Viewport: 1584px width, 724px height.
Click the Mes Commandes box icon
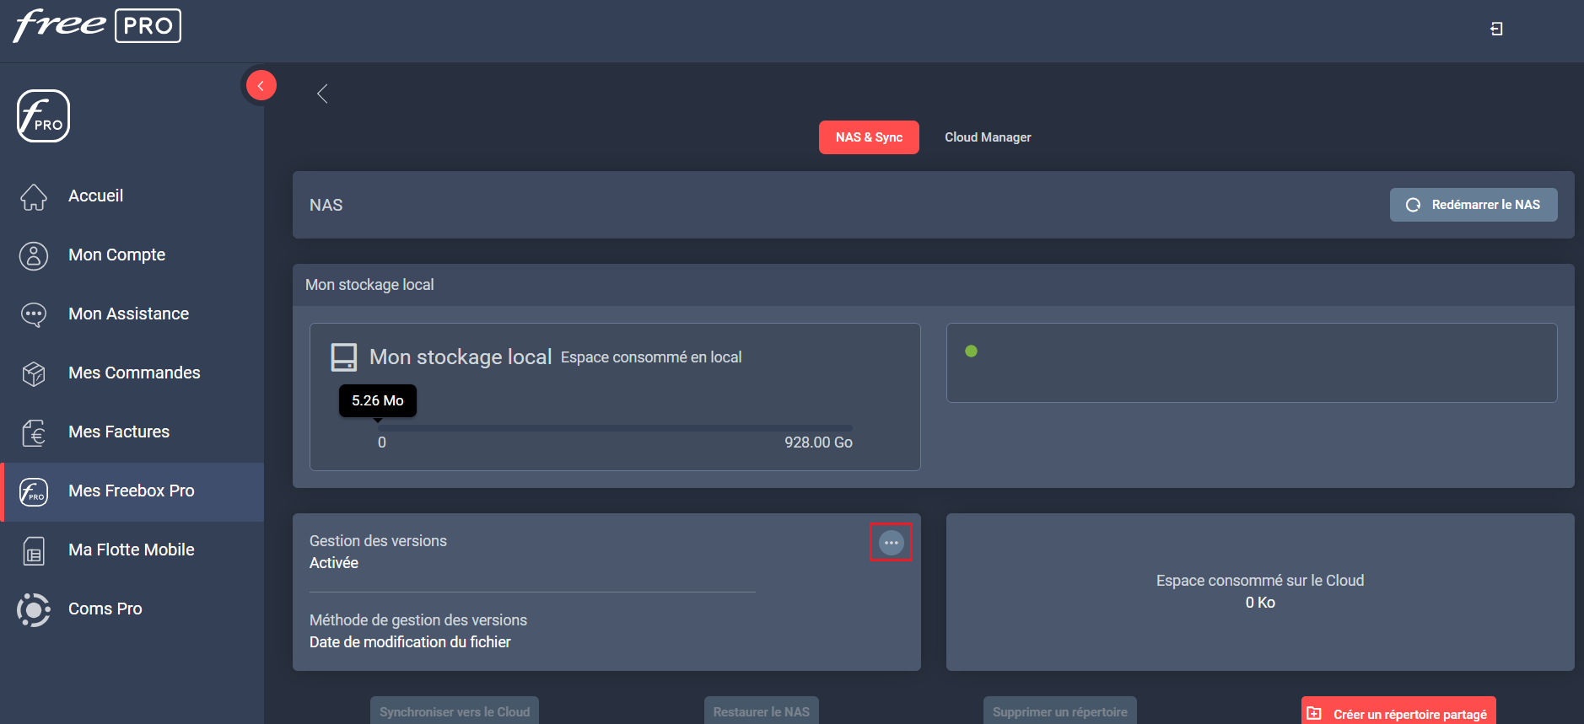click(34, 373)
